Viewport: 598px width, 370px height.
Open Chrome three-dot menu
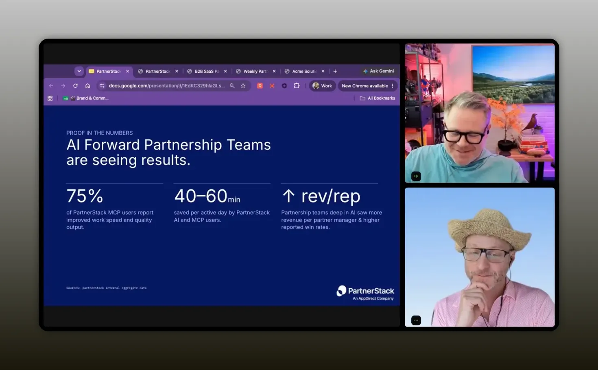click(393, 86)
